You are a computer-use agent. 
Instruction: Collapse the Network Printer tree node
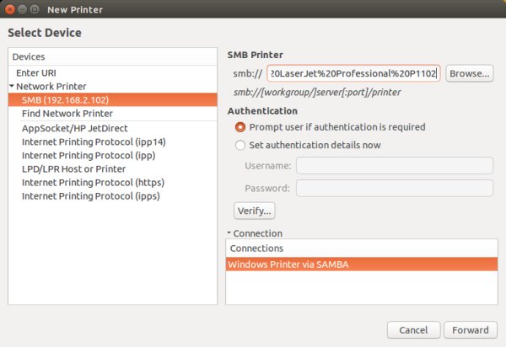[12, 86]
